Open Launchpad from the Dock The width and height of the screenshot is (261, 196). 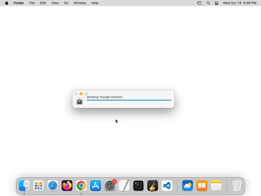(x=38, y=186)
